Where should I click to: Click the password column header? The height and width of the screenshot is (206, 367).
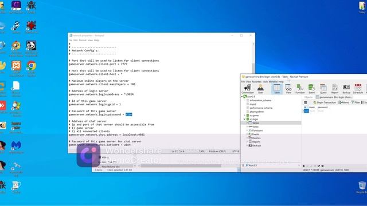pos(322,107)
